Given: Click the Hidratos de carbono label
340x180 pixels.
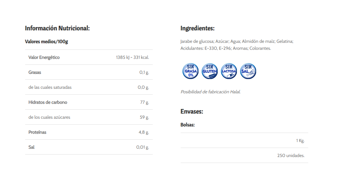Looking at the screenshot, I should (x=48, y=102).
